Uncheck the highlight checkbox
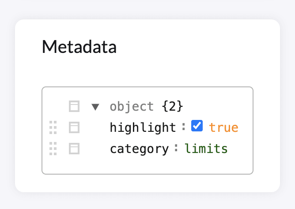 pyautogui.click(x=197, y=126)
